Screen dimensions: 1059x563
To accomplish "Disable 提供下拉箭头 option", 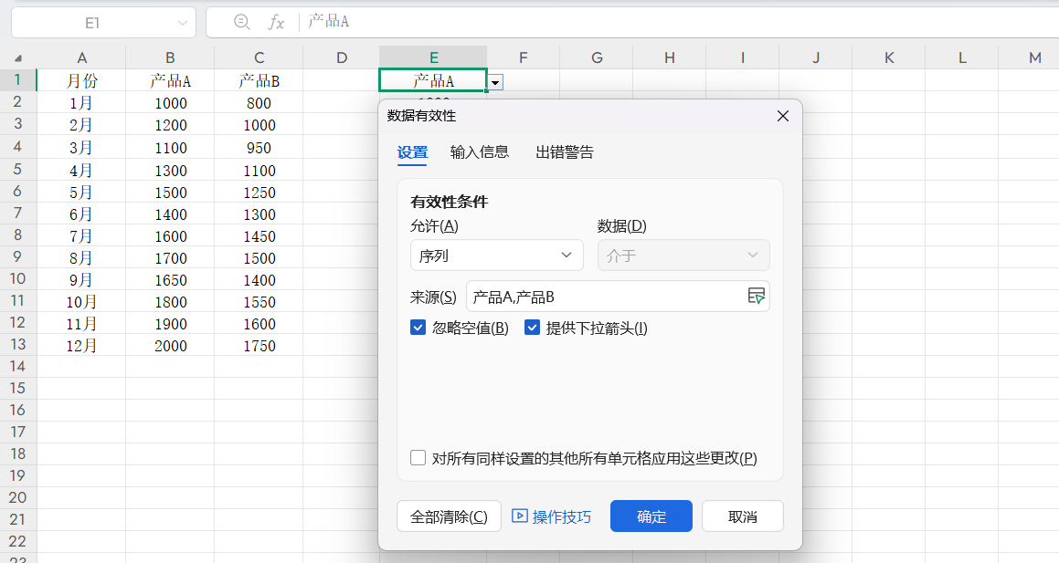I will (x=533, y=327).
